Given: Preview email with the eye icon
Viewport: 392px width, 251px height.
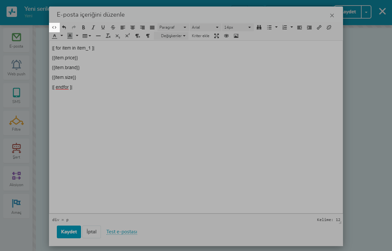Looking at the screenshot, I should click(x=226, y=36).
